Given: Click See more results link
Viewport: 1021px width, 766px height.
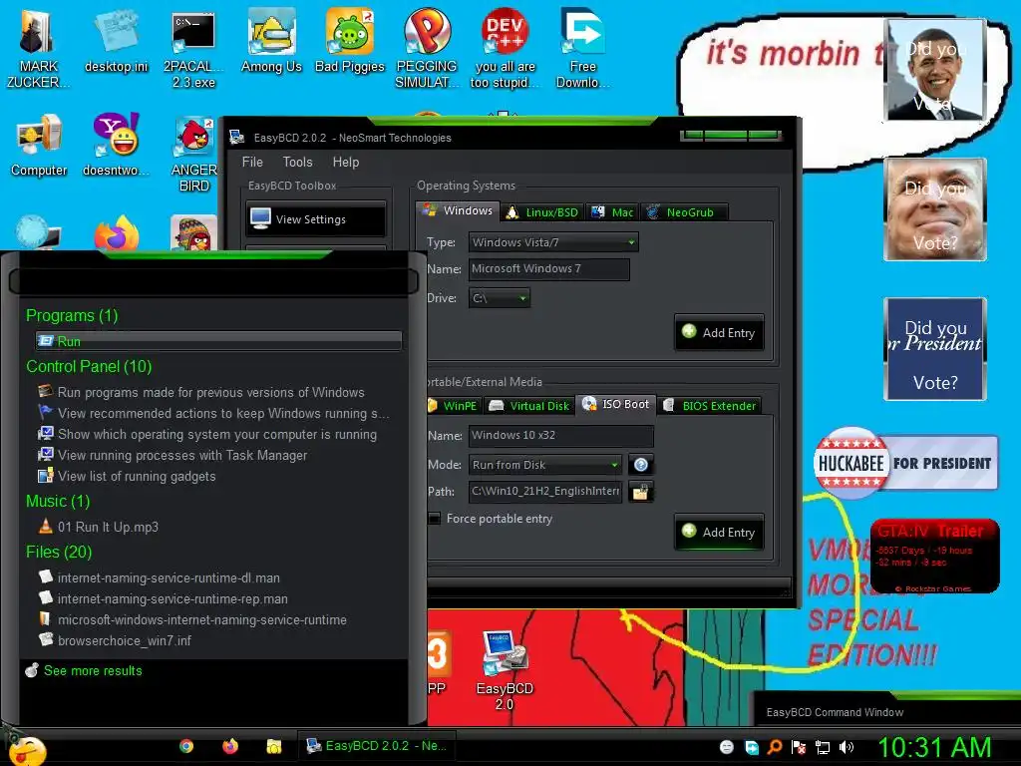Looking at the screenshot, I should point(93,670).
